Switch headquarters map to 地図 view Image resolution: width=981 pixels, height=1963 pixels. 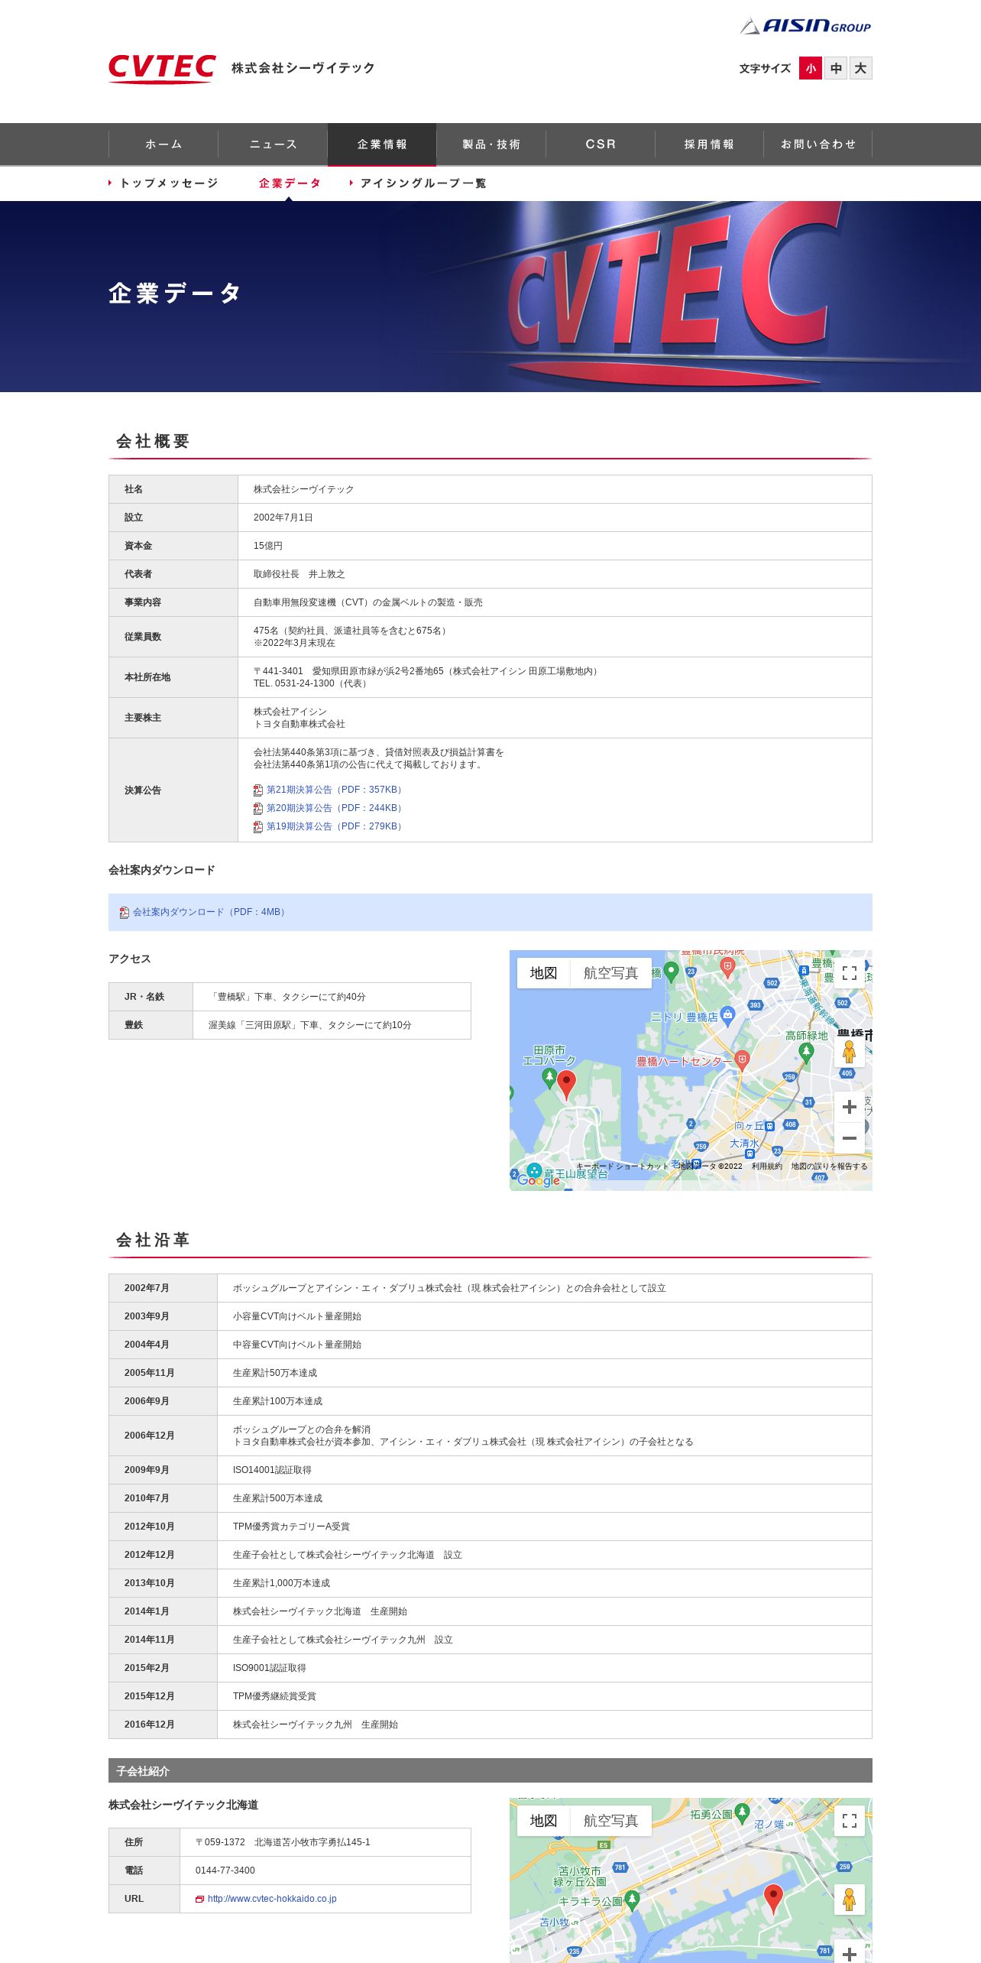543,973
